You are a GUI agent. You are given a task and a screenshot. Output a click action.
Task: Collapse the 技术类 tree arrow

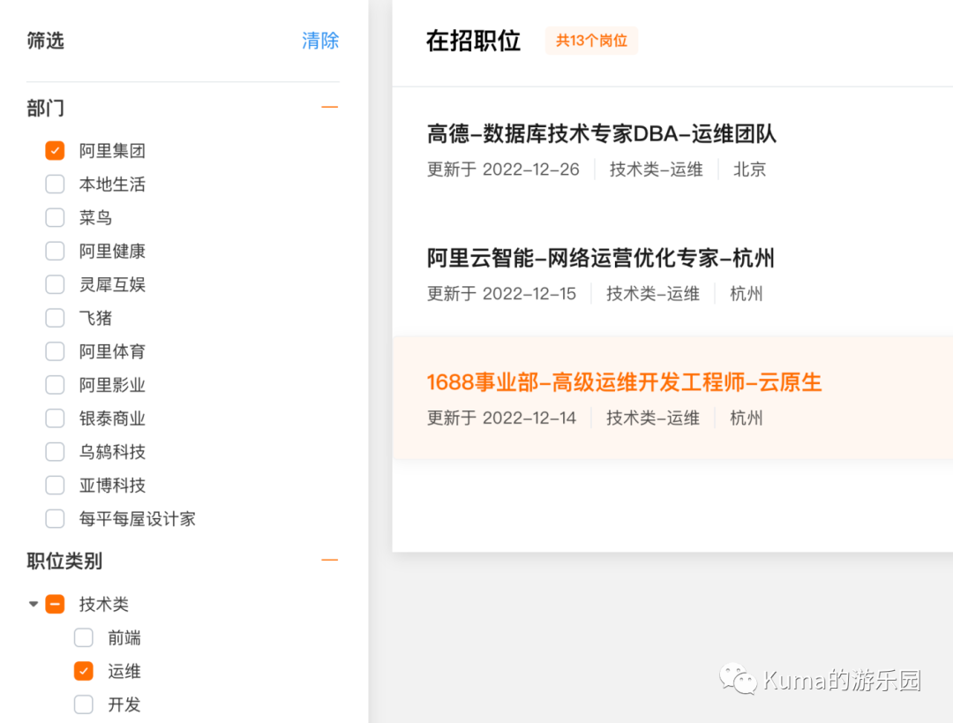(x=34, y=604)
